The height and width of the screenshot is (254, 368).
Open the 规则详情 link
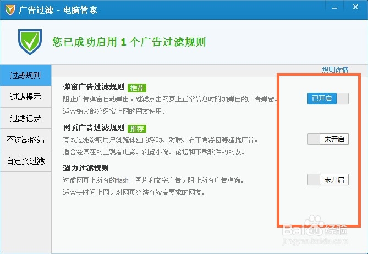(335, 70)
